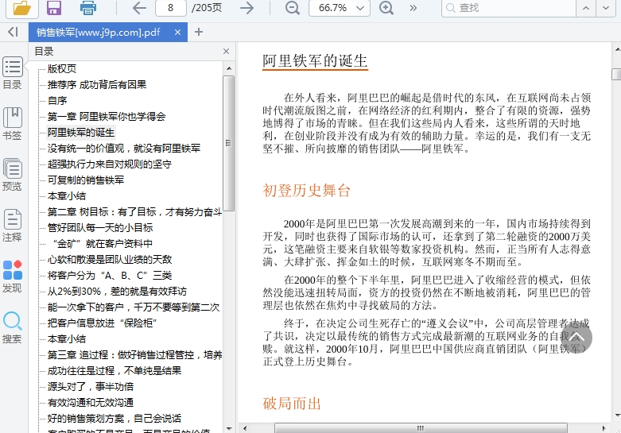The height and width of the screenshot is (433, 621).
Task: Open 没有统一的价值观，就没有阿里铁军 entry
Action: click(124, 148)
